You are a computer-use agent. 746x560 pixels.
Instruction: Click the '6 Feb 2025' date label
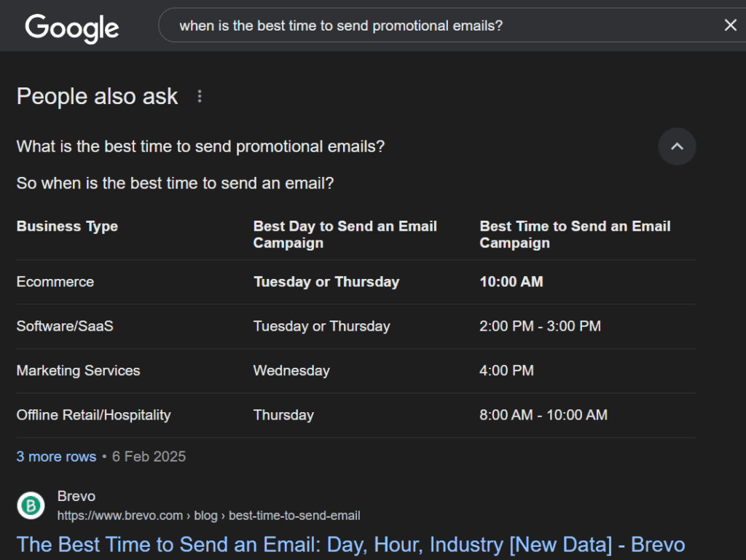tap(149, 457)
